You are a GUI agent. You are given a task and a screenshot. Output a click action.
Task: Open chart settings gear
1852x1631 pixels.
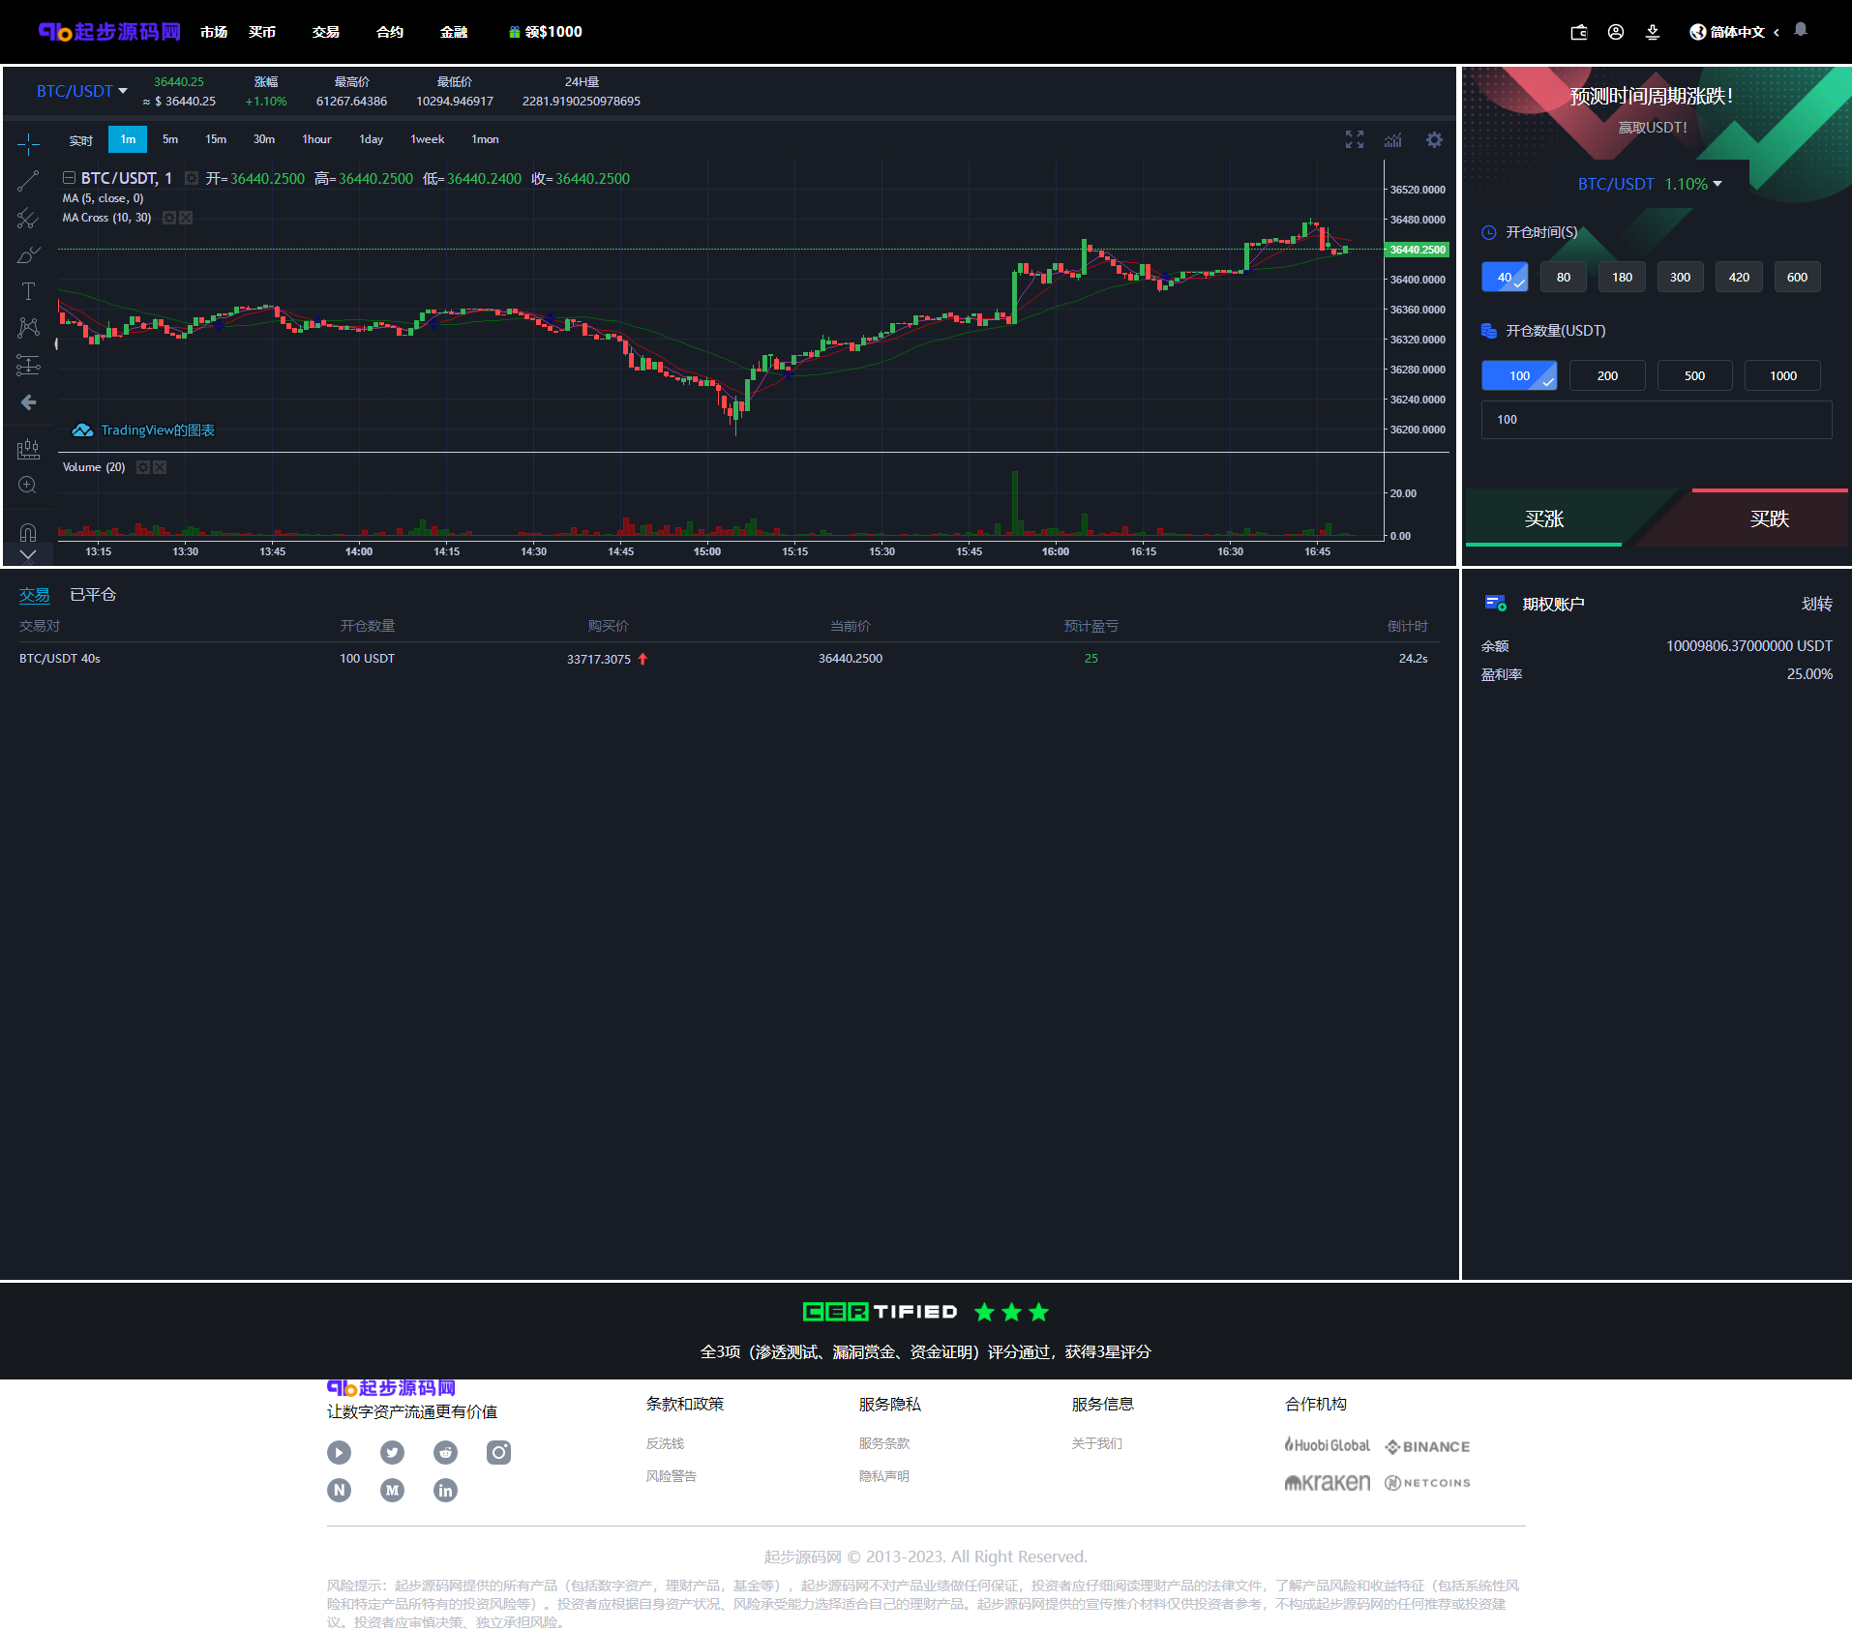click(1434, 139)
